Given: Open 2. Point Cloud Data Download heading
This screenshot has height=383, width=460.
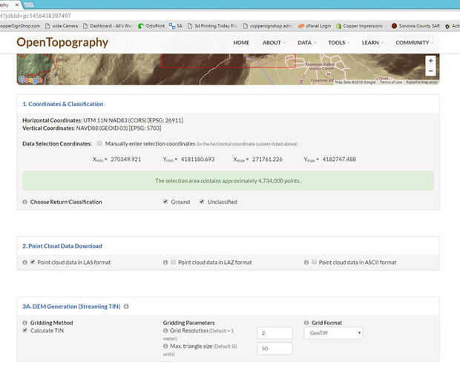Looking at the screenshot, I should 62,246.
